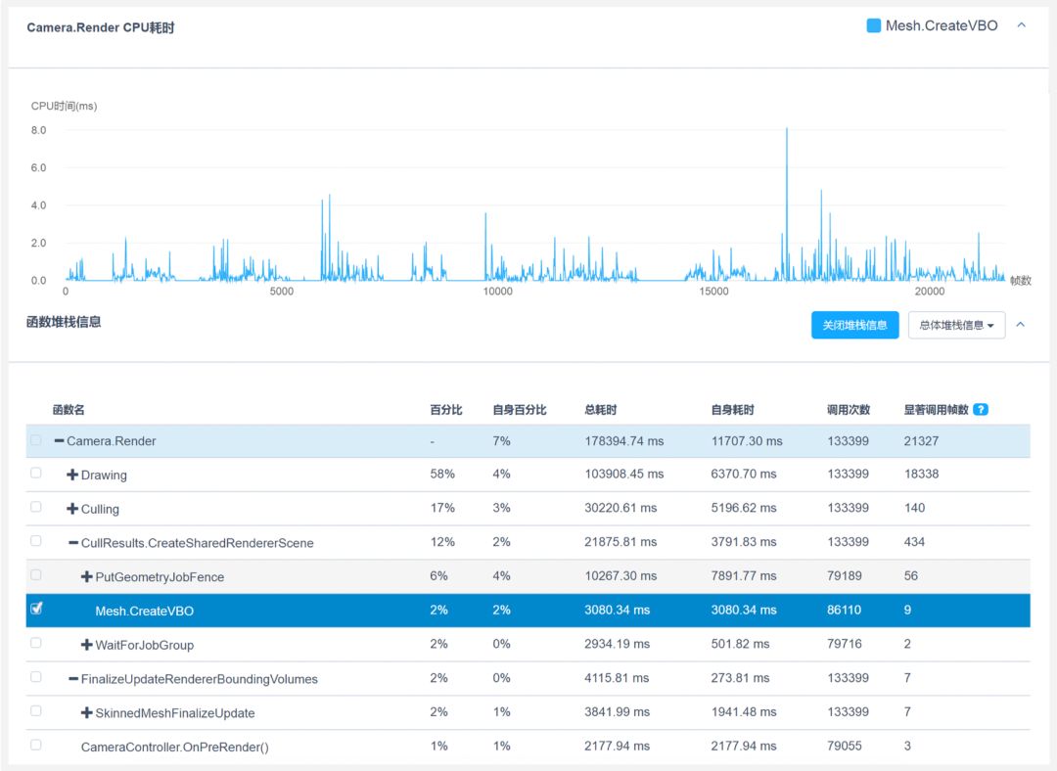Viewport: 1057px width, 771px height.
Task: Collapse the Camera.Render tree node
Action: click(x=60, y=440)
